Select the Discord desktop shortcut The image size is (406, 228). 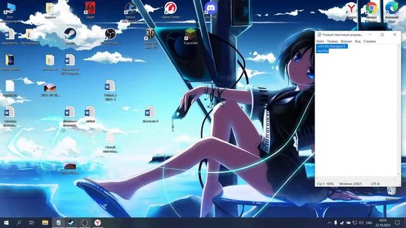click(211, 10)
